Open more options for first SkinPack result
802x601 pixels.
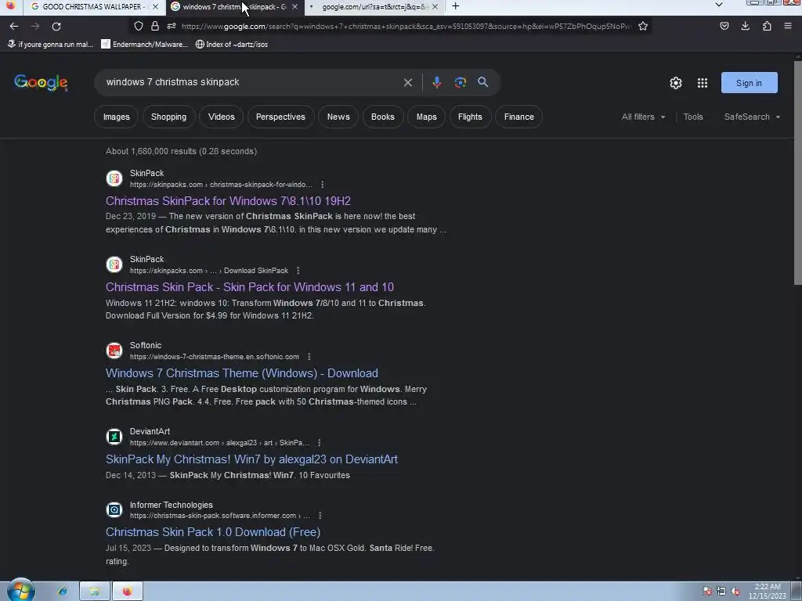point(322,185)
